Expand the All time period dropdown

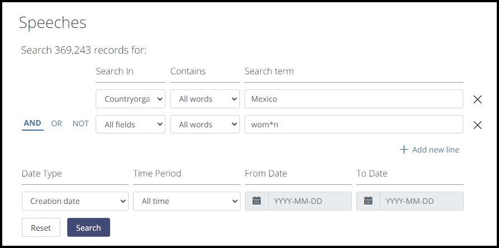coord(186,201)
